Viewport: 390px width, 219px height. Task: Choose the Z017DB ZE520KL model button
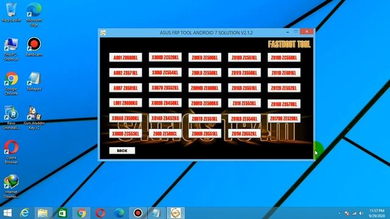click(x=284, y=119)
